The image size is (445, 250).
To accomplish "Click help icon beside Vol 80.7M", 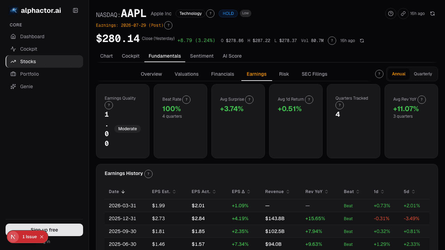I will click(x=332, y=41).
